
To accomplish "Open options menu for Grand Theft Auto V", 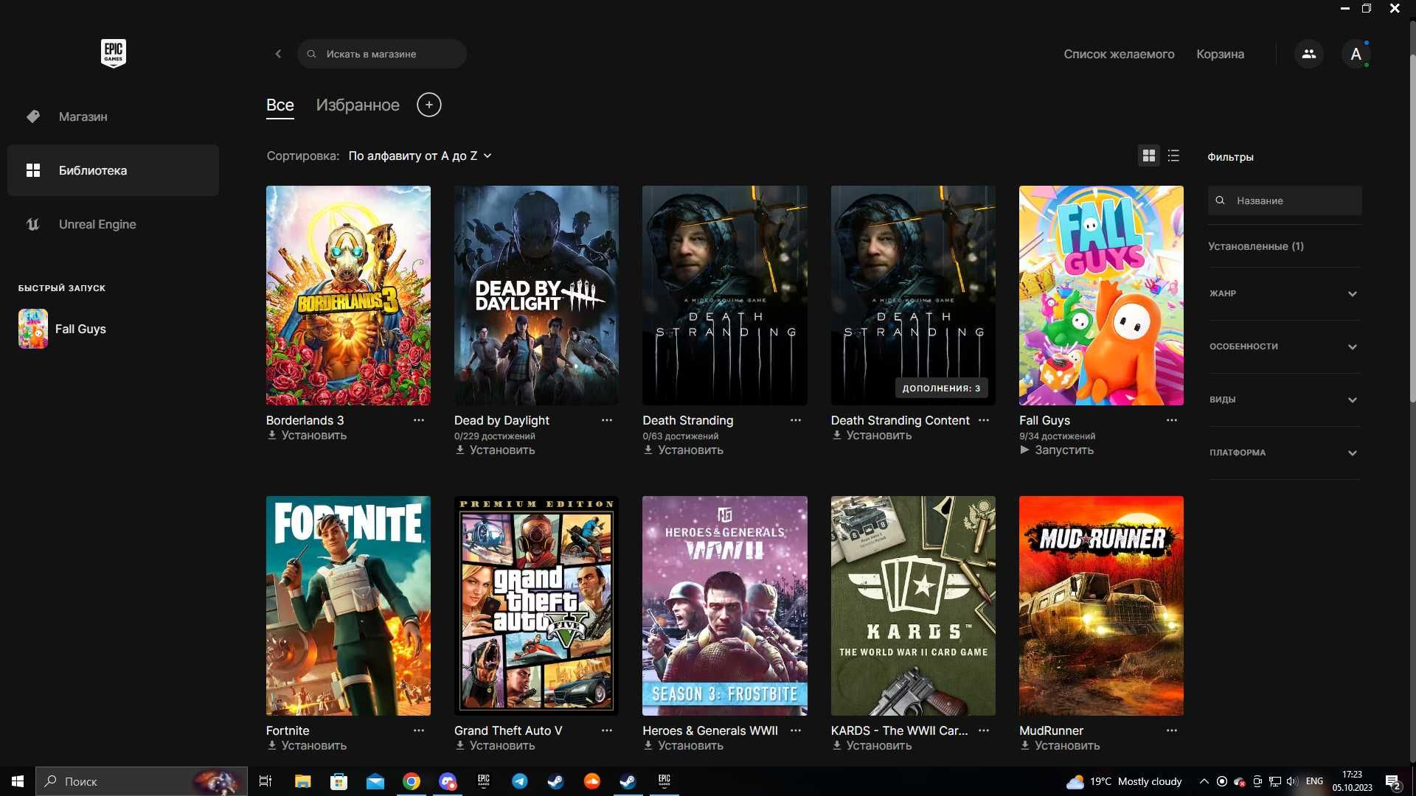I will click(607, 730).
